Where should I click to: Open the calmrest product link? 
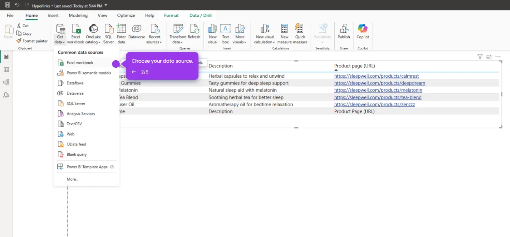(x=376, y=76)
